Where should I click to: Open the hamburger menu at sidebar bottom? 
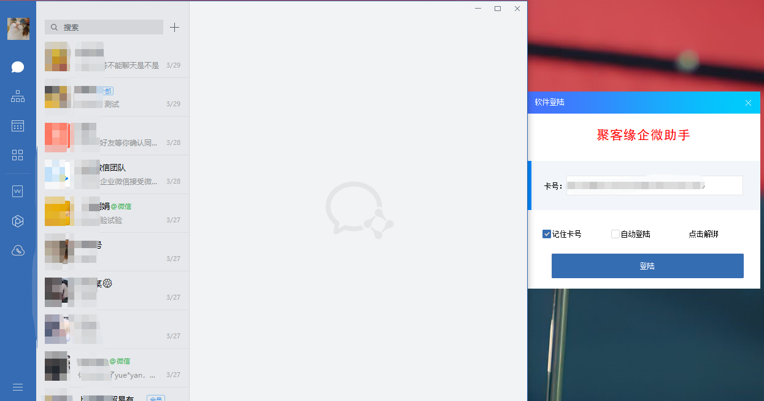click(18, 387)
